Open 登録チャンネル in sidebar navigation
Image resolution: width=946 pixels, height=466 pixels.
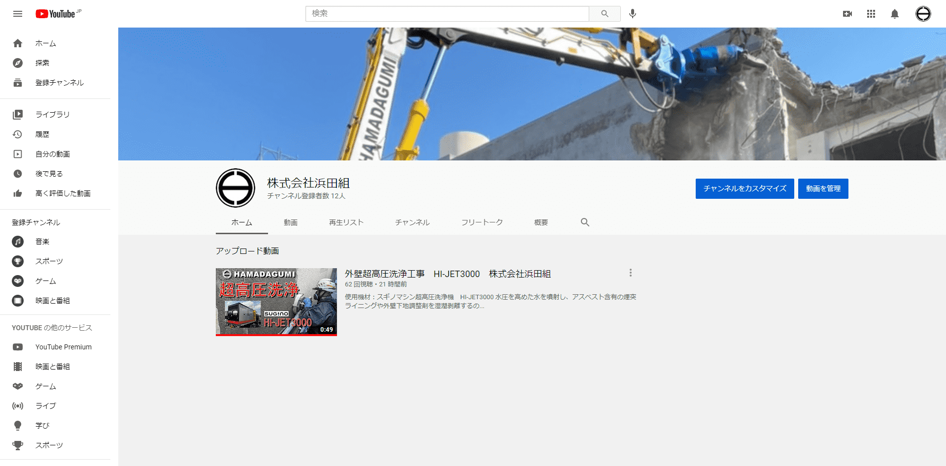point(55,83)
